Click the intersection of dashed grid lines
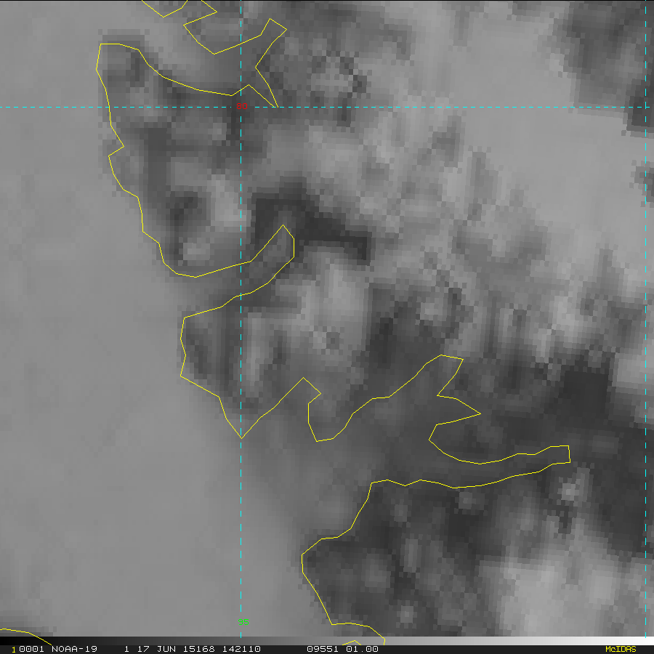The height and width of the screenshot is (654, 654). pos(241,108)
